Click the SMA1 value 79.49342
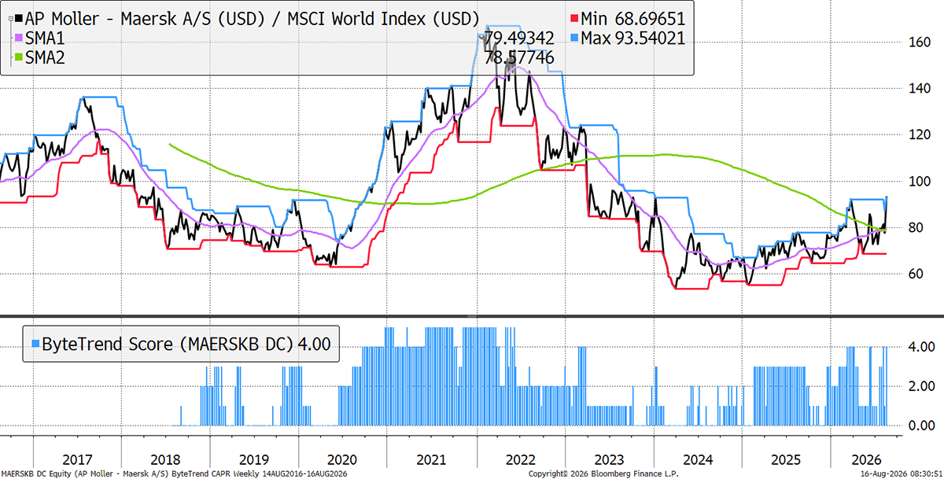The image size is (944, 479). click(519, 38)
